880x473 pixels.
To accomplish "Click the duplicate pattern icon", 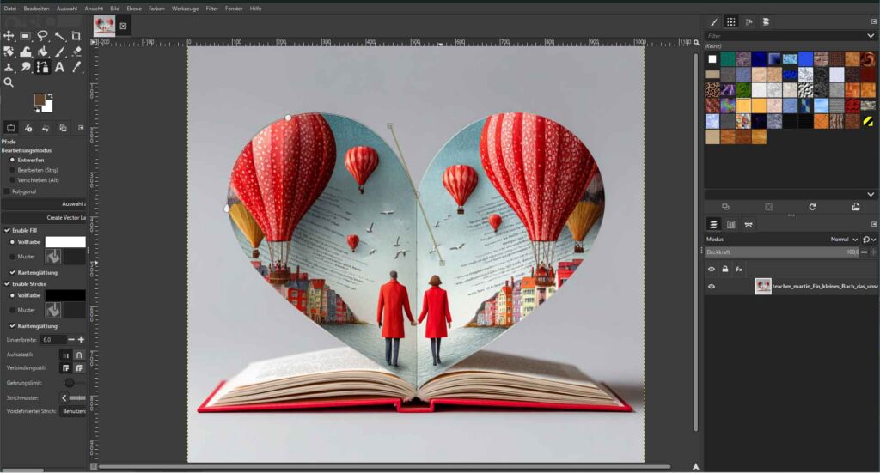I will (x=725, y=207).
